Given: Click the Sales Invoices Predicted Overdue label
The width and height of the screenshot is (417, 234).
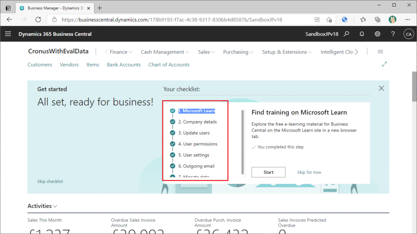Looking at the screenshot, I should (302, 223).
